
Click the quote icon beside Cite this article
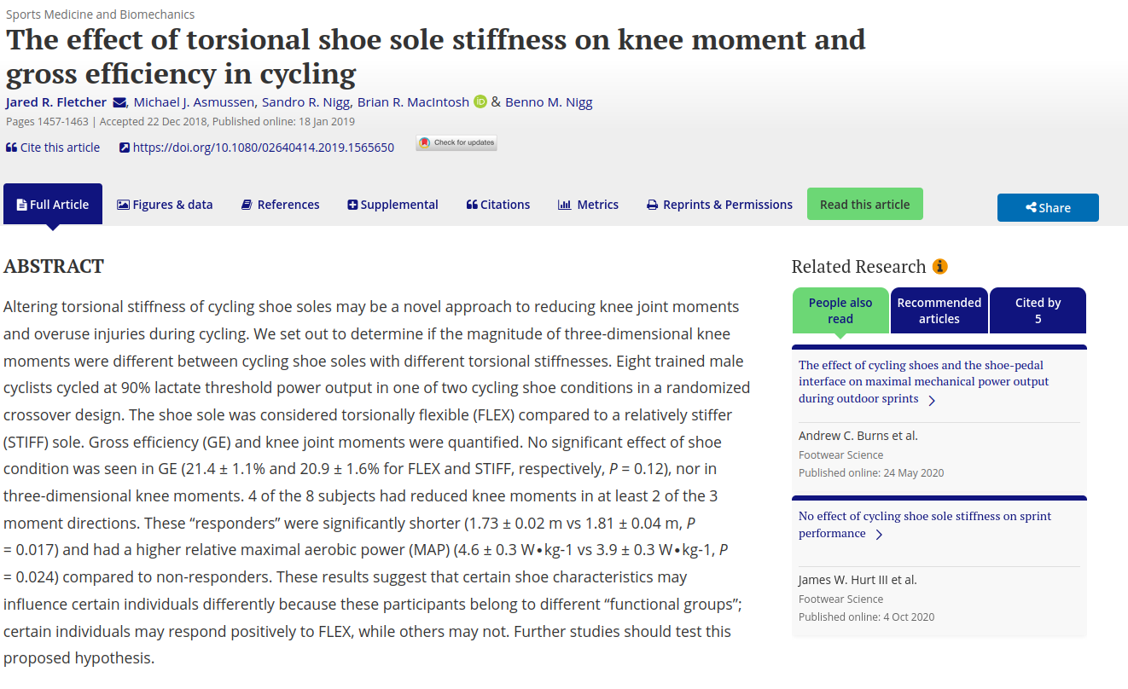click(11, 148)
